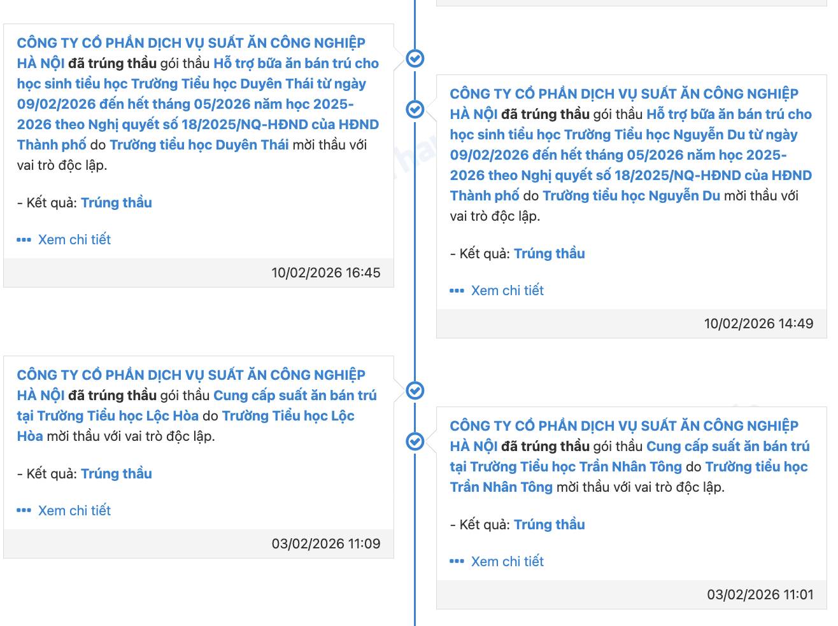The image size is (838, 626).
Task: Click the ellipsis icon in the Trần Nhân Tông card
Action: coord(457,562)
